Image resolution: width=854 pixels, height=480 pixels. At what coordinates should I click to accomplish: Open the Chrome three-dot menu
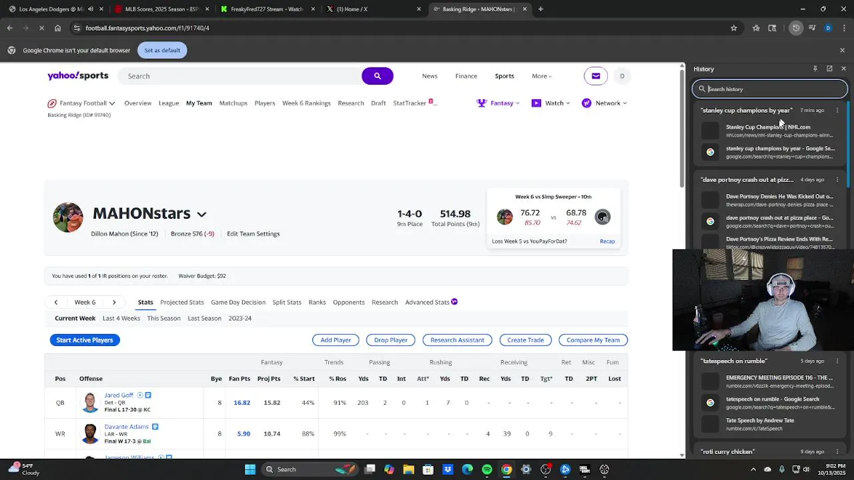(x=844, y=28)
